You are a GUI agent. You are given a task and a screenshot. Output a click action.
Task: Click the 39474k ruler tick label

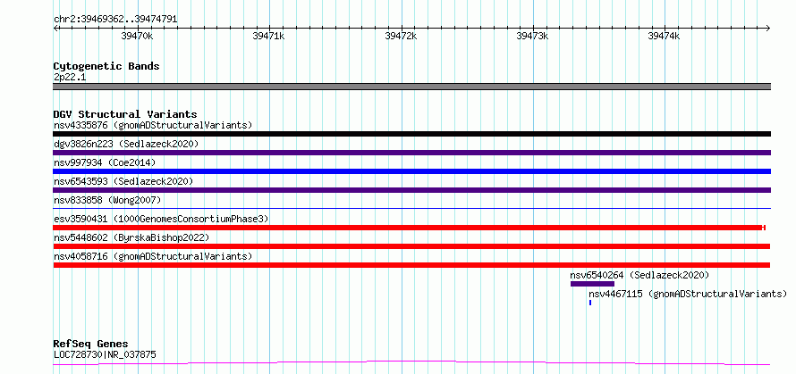664,36
